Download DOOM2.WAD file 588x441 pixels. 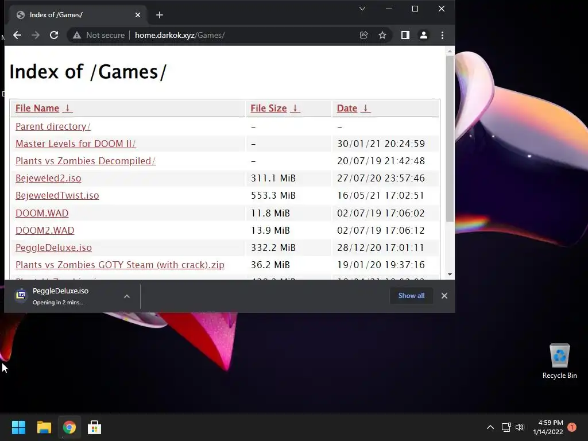pyautogui.click(x=45, y=230)
